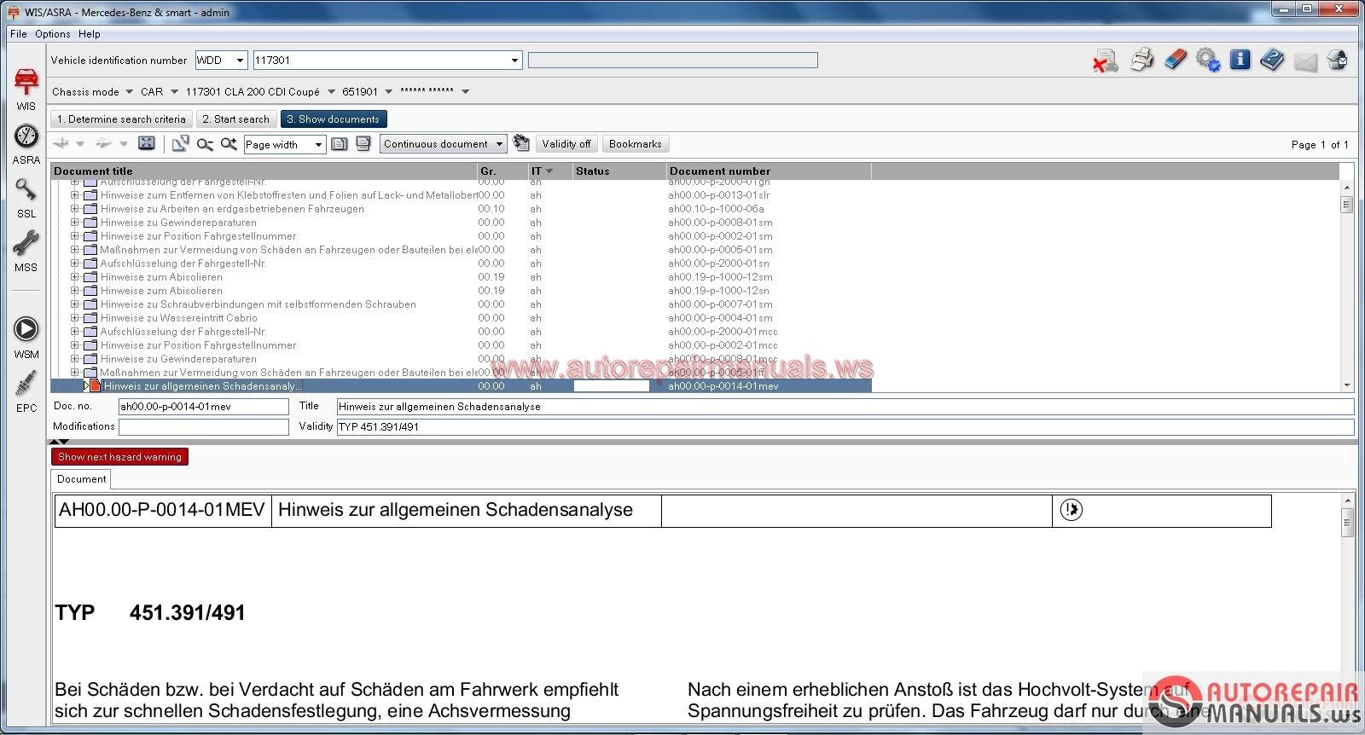Open the help book icon

tap(1272, 60)
